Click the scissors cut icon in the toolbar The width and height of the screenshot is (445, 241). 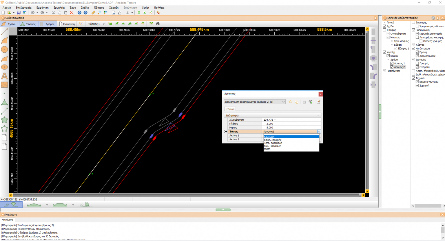click(x=53, y=12)
